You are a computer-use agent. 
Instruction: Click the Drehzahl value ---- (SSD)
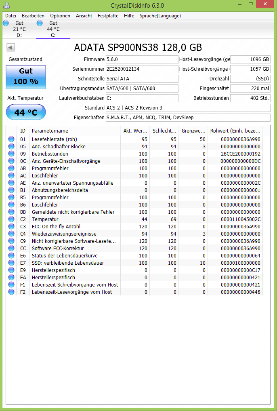pyautogui.click(x=250, y=79)
